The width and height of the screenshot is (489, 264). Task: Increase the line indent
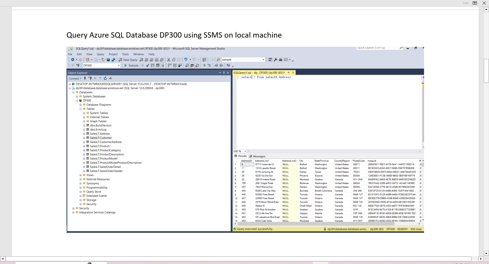tap(221, 65)
